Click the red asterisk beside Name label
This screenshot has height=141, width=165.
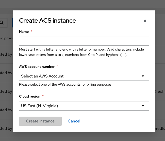[31, 31]
